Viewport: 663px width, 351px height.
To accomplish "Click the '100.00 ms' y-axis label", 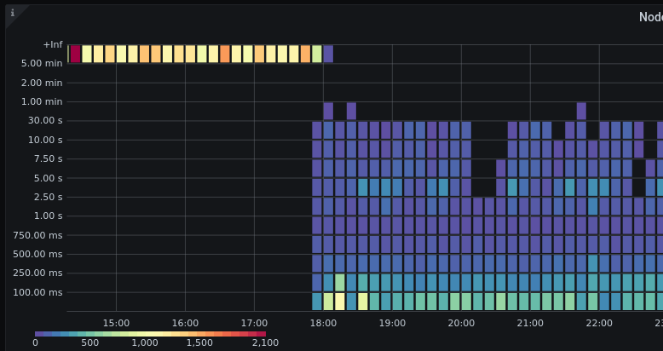I will tap(37, 292).
